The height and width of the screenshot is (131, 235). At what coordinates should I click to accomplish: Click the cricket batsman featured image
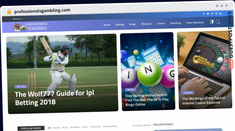[62, 73]
